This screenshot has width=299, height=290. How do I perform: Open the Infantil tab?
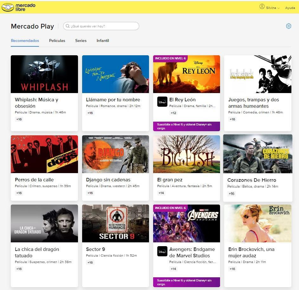coord(103,41)
